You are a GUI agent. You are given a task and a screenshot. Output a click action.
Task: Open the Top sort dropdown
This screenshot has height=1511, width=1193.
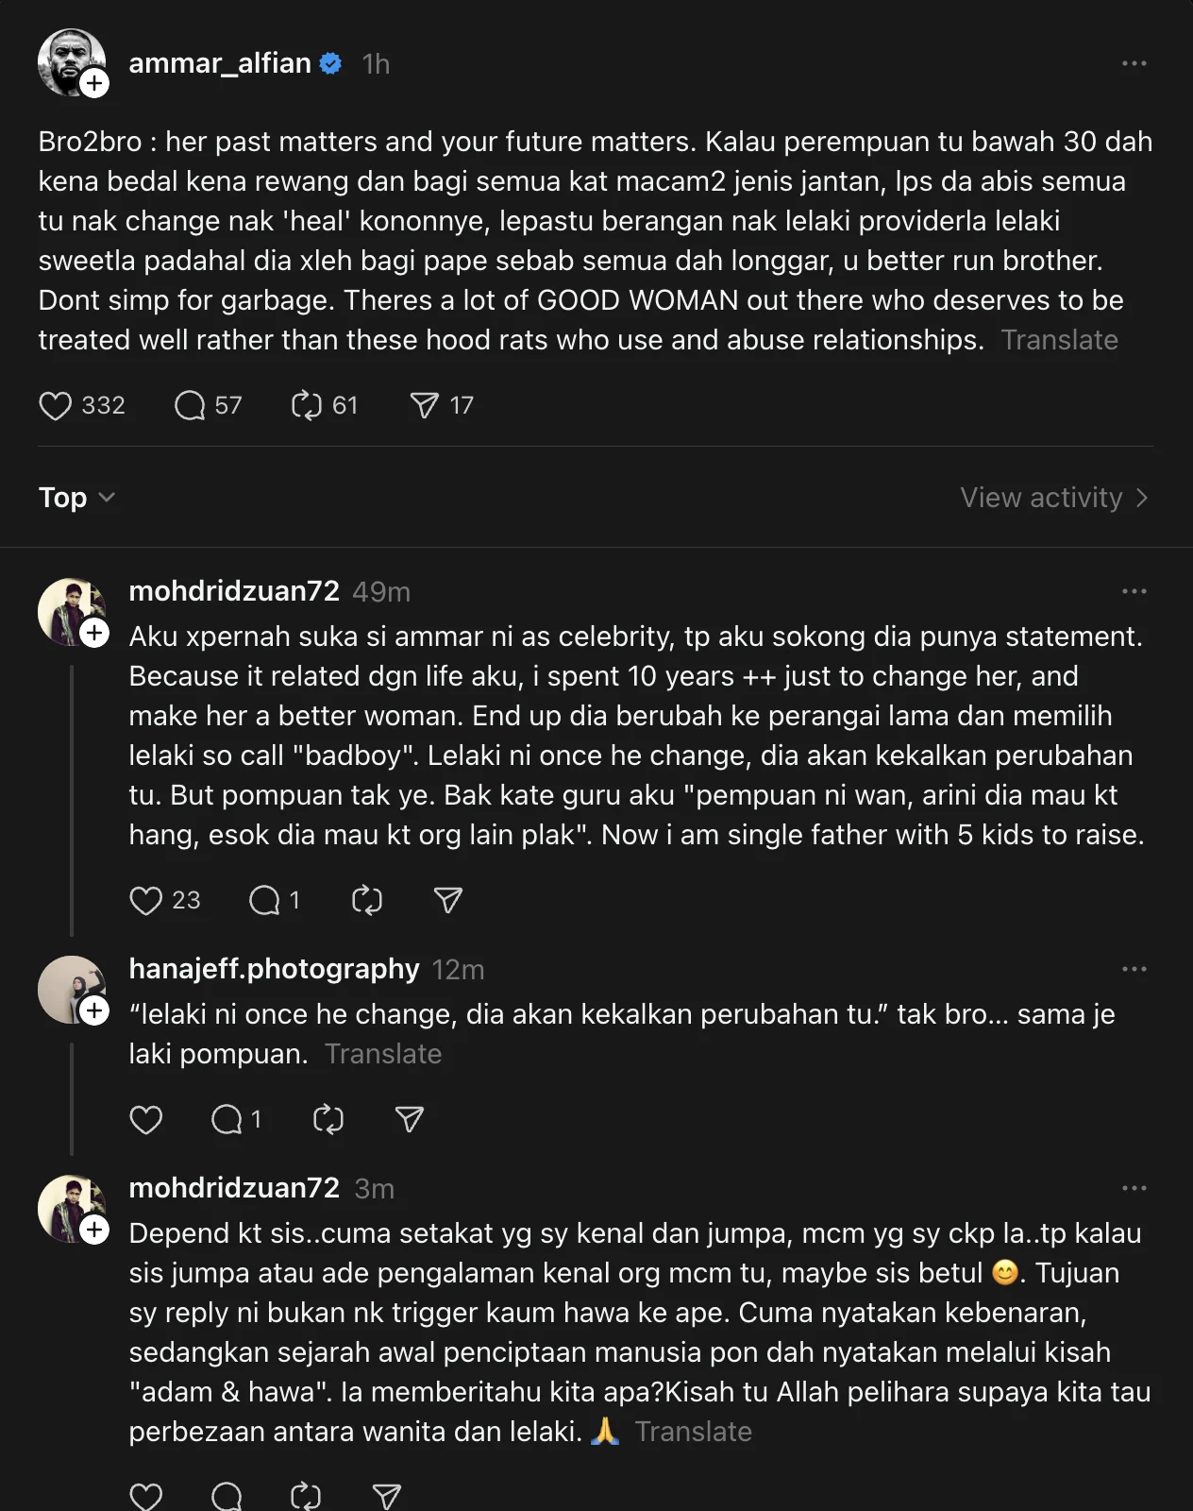pyautogui.click(x=76, y=498)
